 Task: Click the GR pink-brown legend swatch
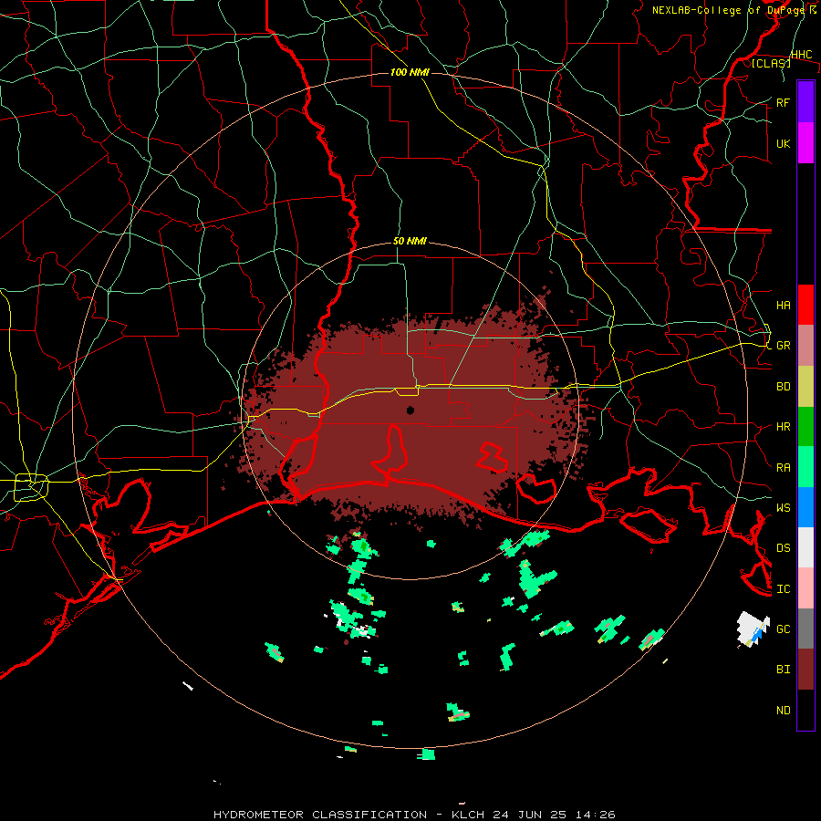pos(805,346)
